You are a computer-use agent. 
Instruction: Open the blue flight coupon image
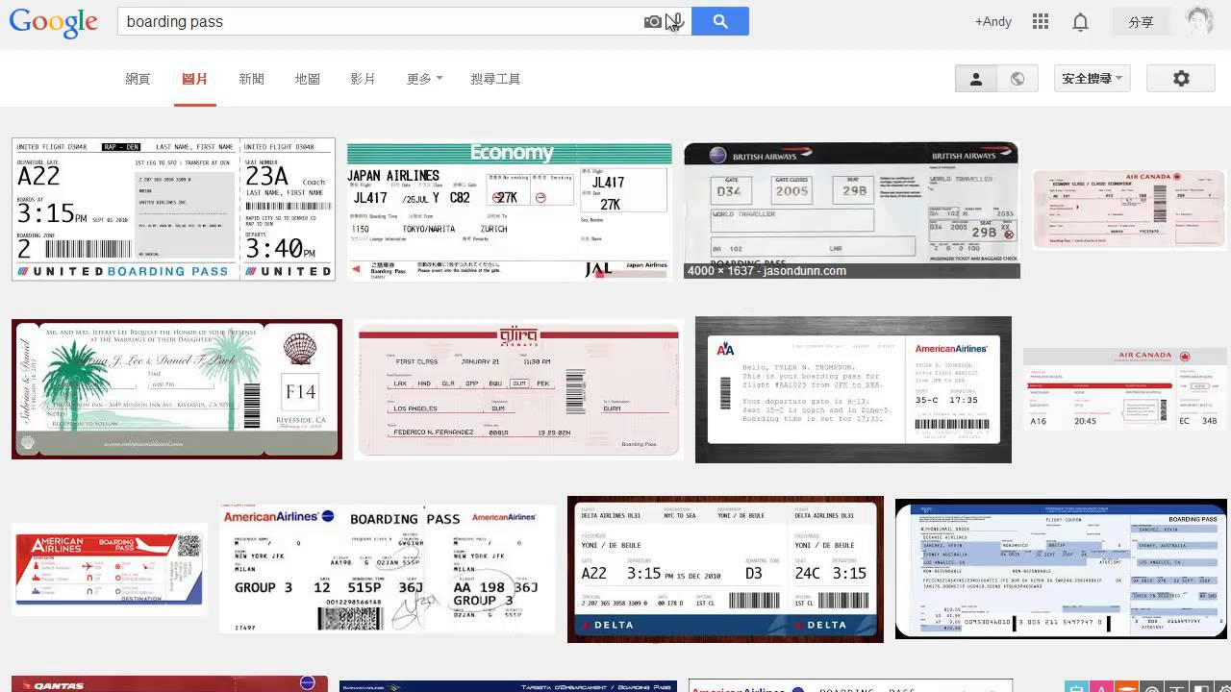[1061, 569]
